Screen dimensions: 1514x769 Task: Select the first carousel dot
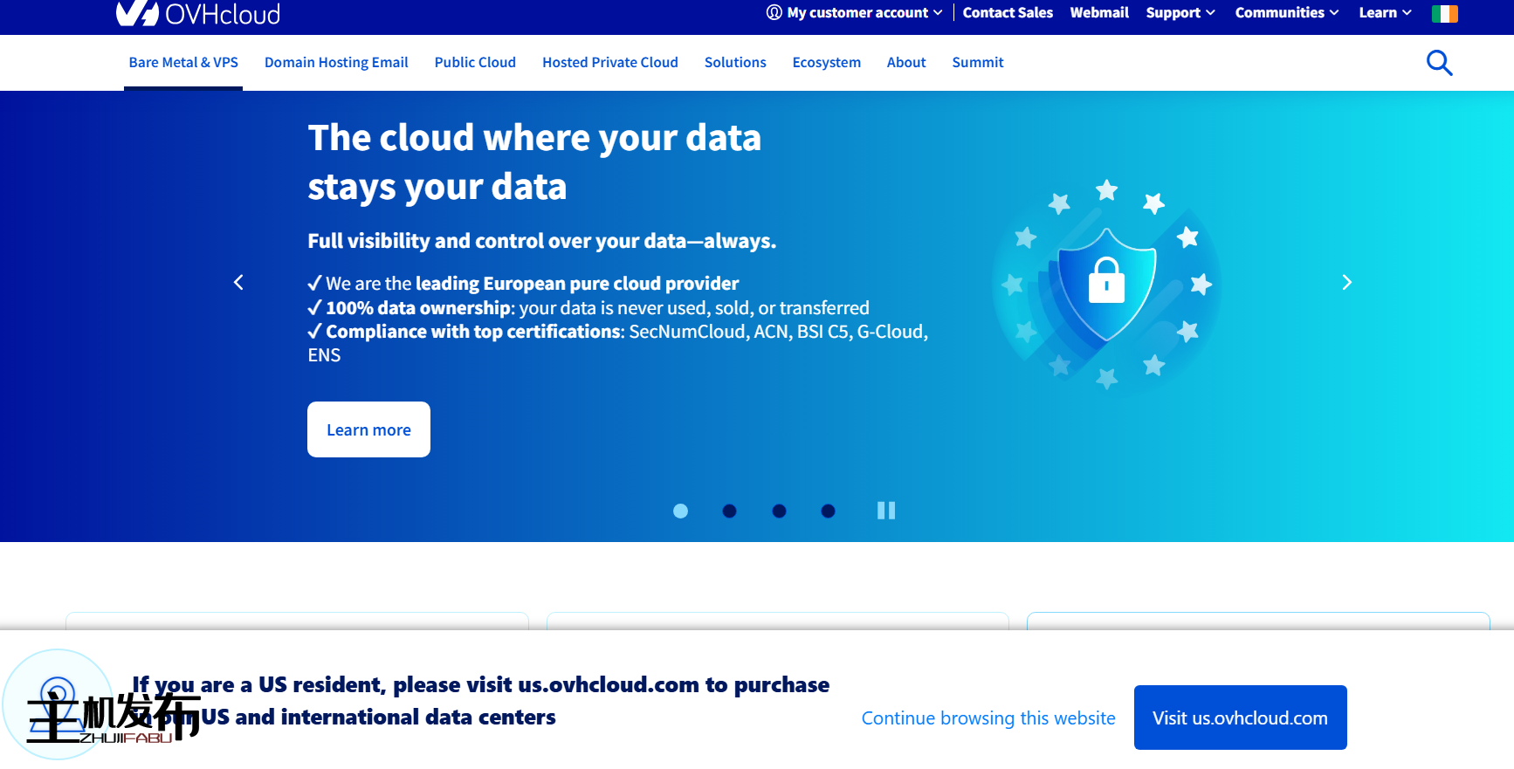(680, 511)
